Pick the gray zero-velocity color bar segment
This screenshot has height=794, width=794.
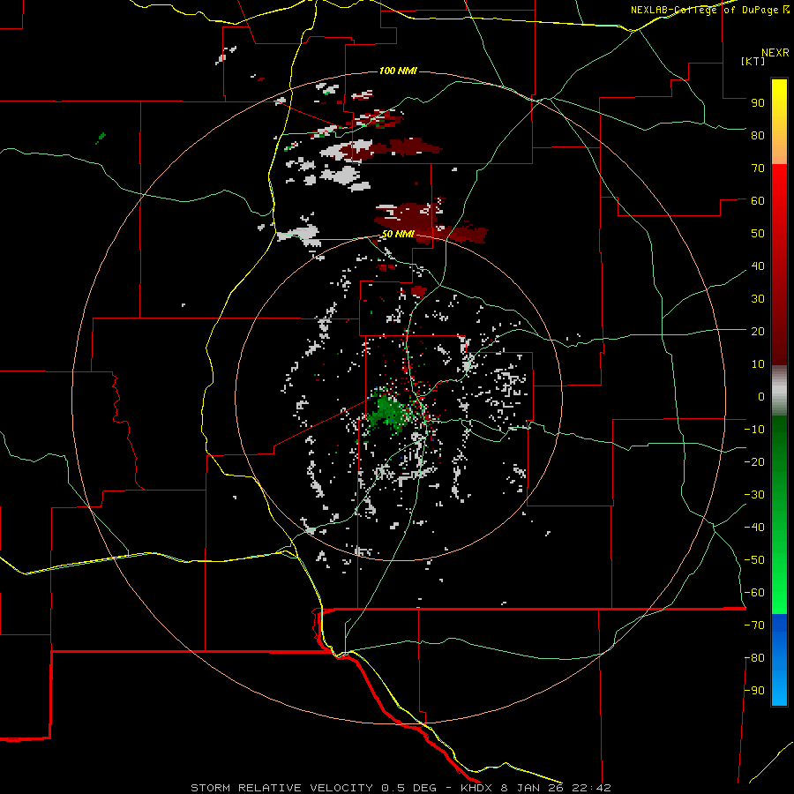[x=779, y=390]
